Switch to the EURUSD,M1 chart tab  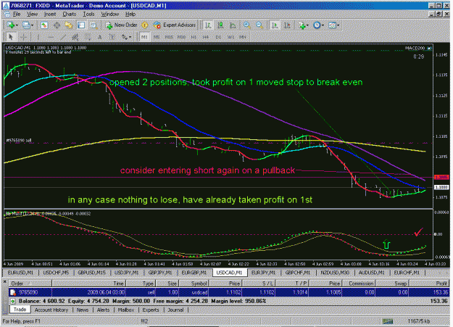coord(20,273)
